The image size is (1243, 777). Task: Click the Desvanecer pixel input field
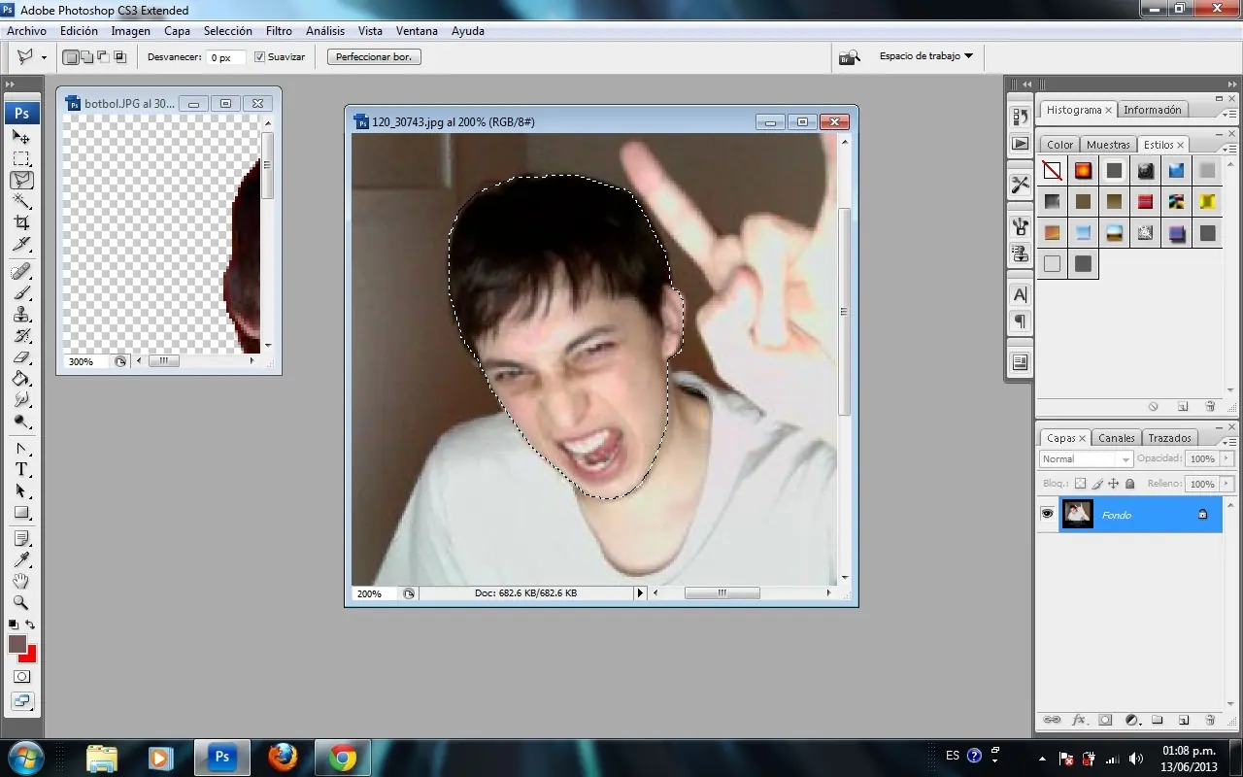tap(224, 57)
